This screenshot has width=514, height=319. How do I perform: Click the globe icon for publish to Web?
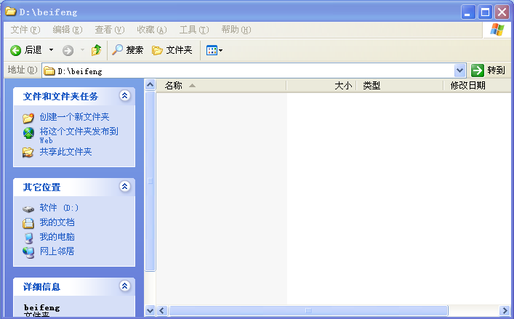(x=28, y=133)
